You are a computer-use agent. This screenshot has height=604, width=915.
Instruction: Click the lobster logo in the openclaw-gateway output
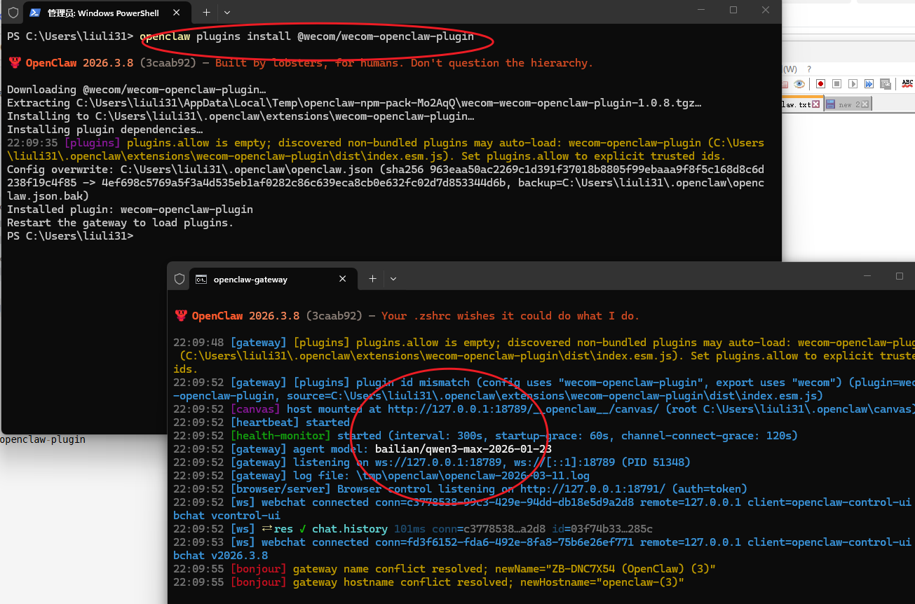tap(181, 315)
